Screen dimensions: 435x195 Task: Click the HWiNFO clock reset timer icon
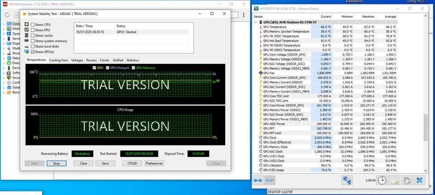click(x=382, y=180)
